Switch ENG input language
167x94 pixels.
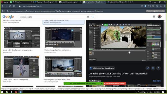(x=151, y=92)
